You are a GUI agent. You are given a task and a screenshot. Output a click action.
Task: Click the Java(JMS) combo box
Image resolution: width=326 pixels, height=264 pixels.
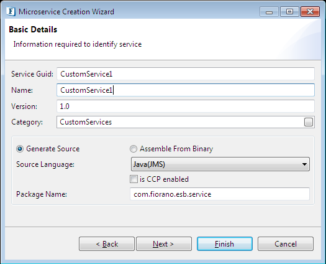[x=220, y=164]
